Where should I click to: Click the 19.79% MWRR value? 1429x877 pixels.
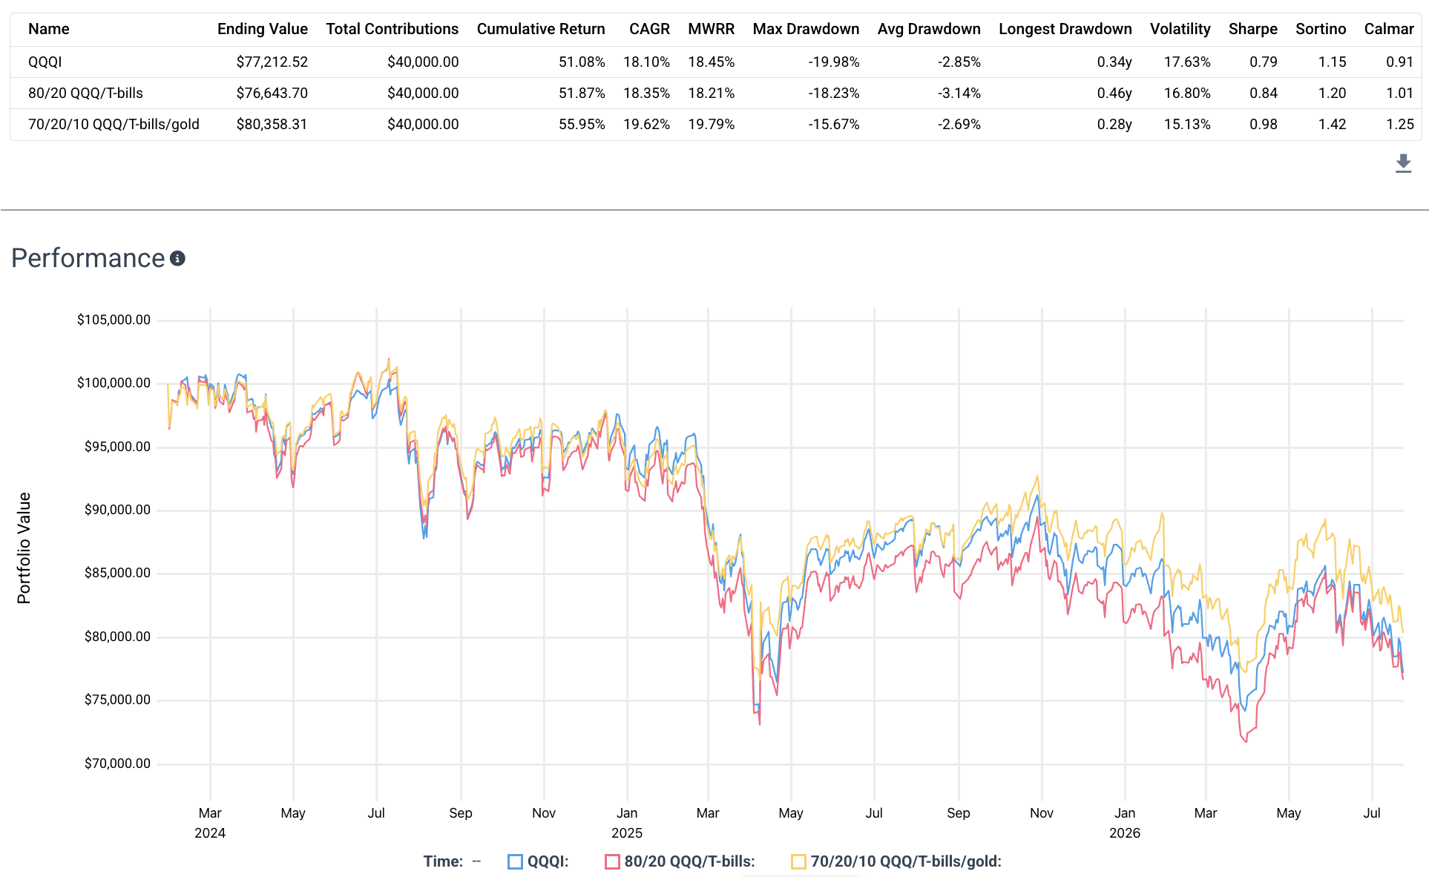click(712, 124)
